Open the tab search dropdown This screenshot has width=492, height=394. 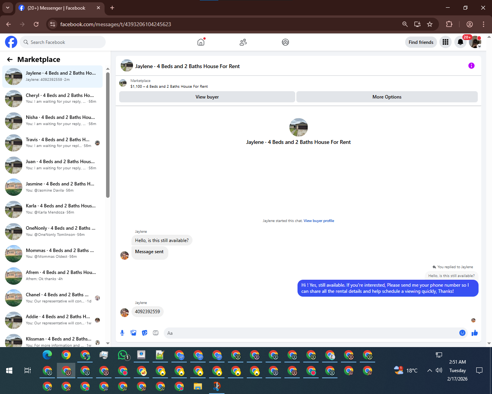click(7, 8)
